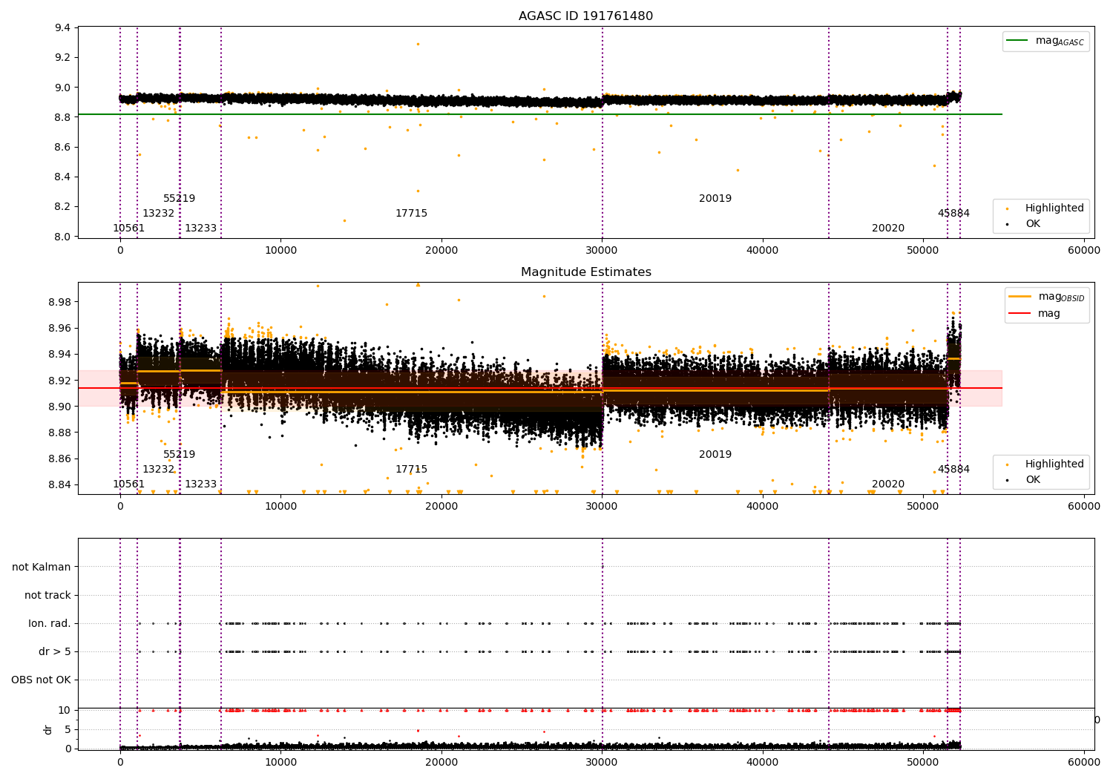Click obsid label 17715 in the top plot
Image resolution: width=1113 pixels, height=779 pixels.
point(411,213)
